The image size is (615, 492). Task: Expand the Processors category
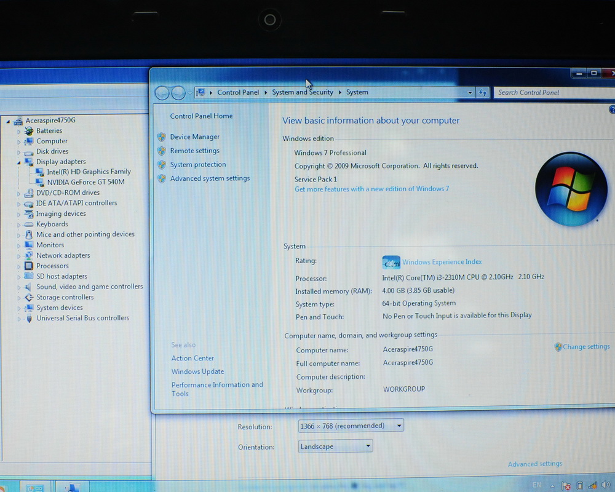coord(18,266)
